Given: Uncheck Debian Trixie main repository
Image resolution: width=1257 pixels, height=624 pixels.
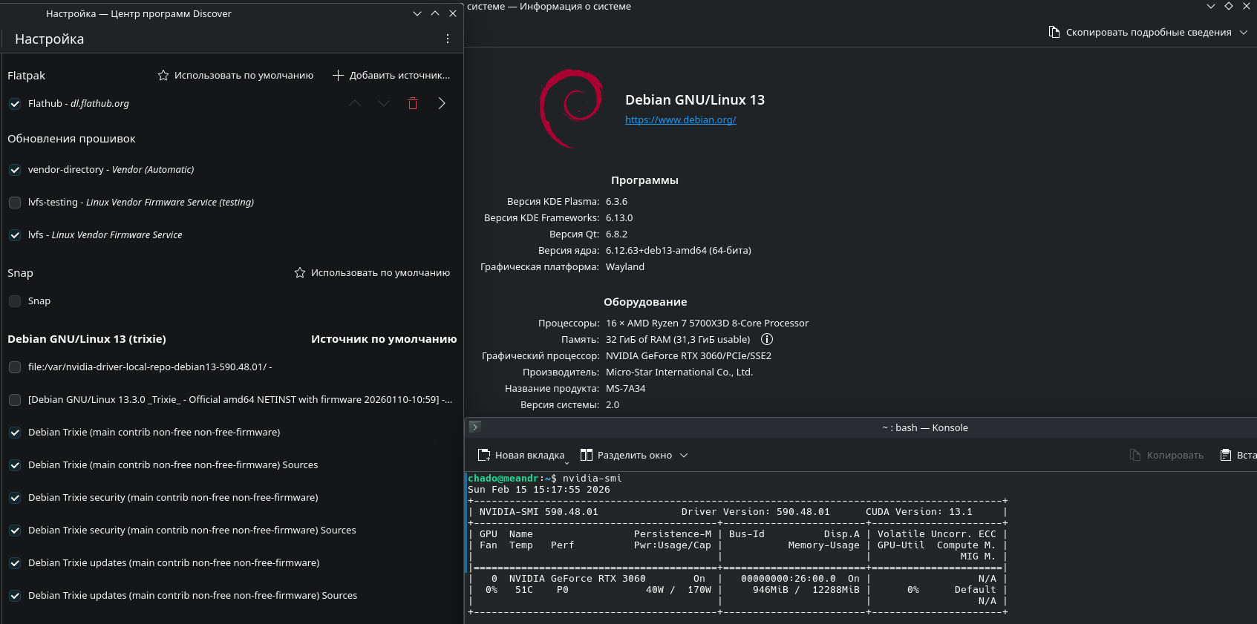Looking at the screenshot, I should tap(15, 433).
